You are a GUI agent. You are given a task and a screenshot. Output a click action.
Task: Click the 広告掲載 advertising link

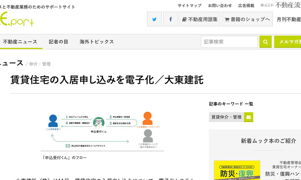point(246,6)
